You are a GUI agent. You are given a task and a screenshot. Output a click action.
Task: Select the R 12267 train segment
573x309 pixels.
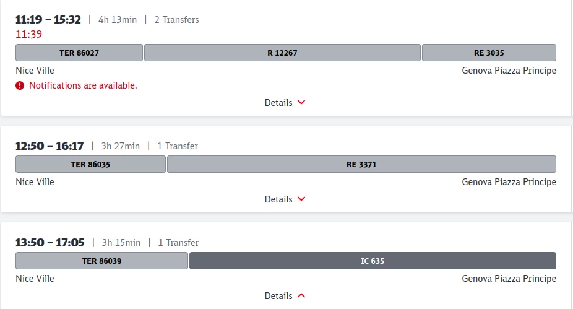(282, 53)
